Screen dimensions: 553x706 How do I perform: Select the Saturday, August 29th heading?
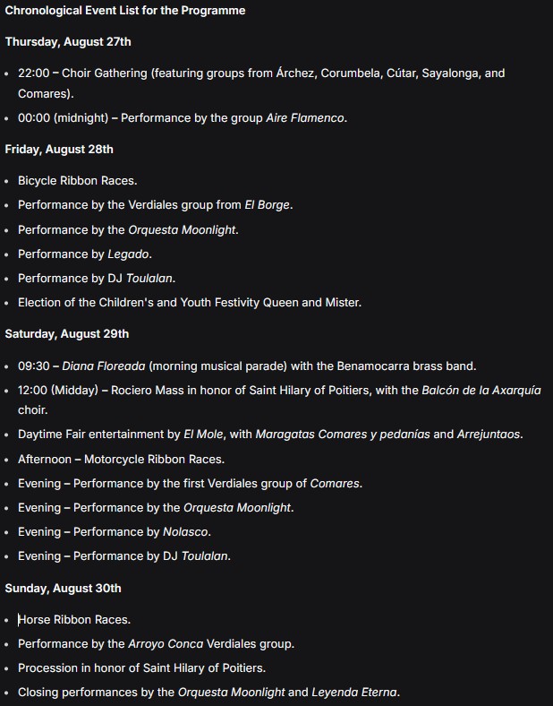(x=67, y=334)
